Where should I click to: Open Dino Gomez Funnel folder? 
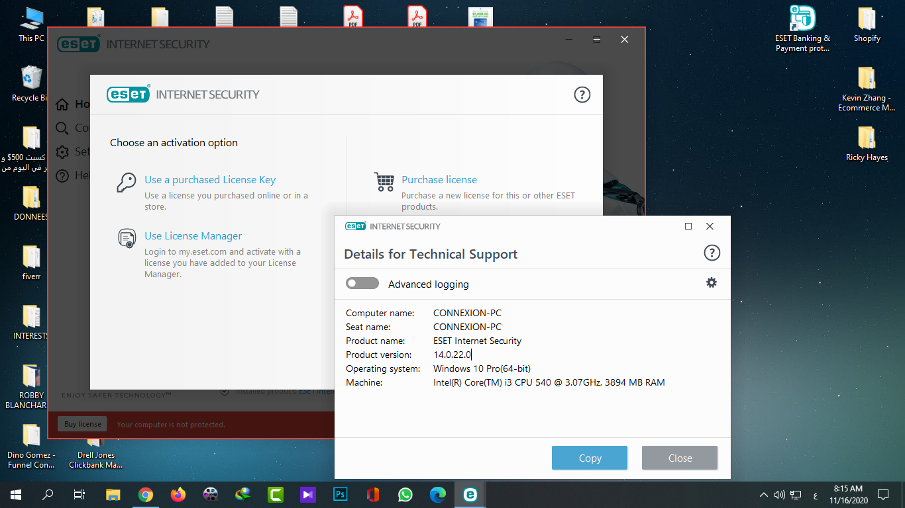coord(31,446)
